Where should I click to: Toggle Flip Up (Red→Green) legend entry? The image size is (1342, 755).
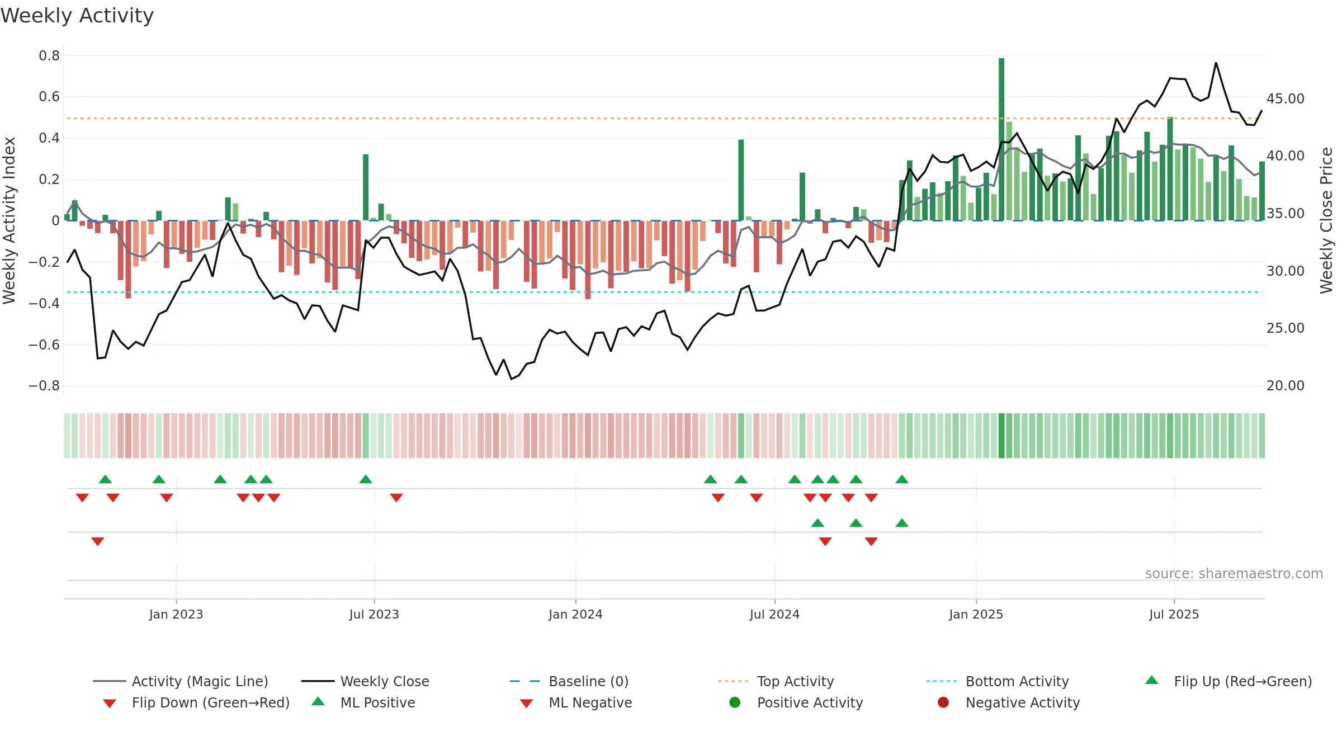pyautogui.click(x=1228, y=681)
